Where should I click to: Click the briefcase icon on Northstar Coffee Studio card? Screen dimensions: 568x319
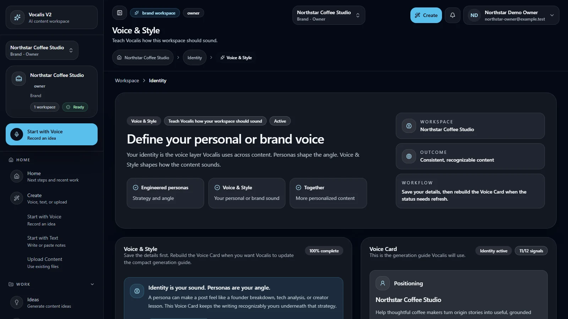click(19, 79)
